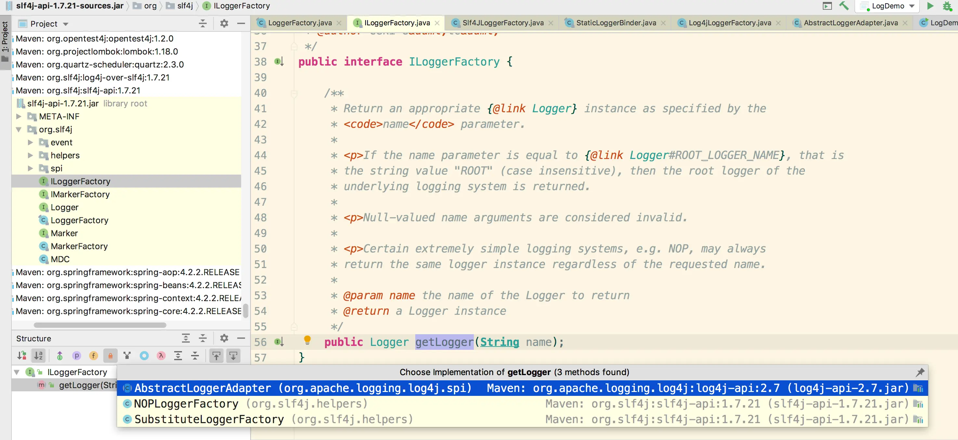Click the String type link on line 56
Screen dimensions: 958x440
499,342
